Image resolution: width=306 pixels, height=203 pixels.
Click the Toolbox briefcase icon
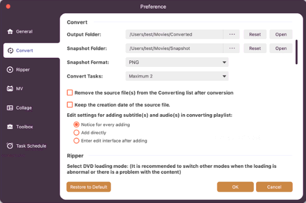[10, 126]
